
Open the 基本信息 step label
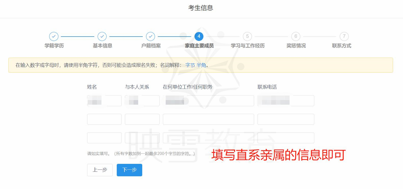(102, 46)
